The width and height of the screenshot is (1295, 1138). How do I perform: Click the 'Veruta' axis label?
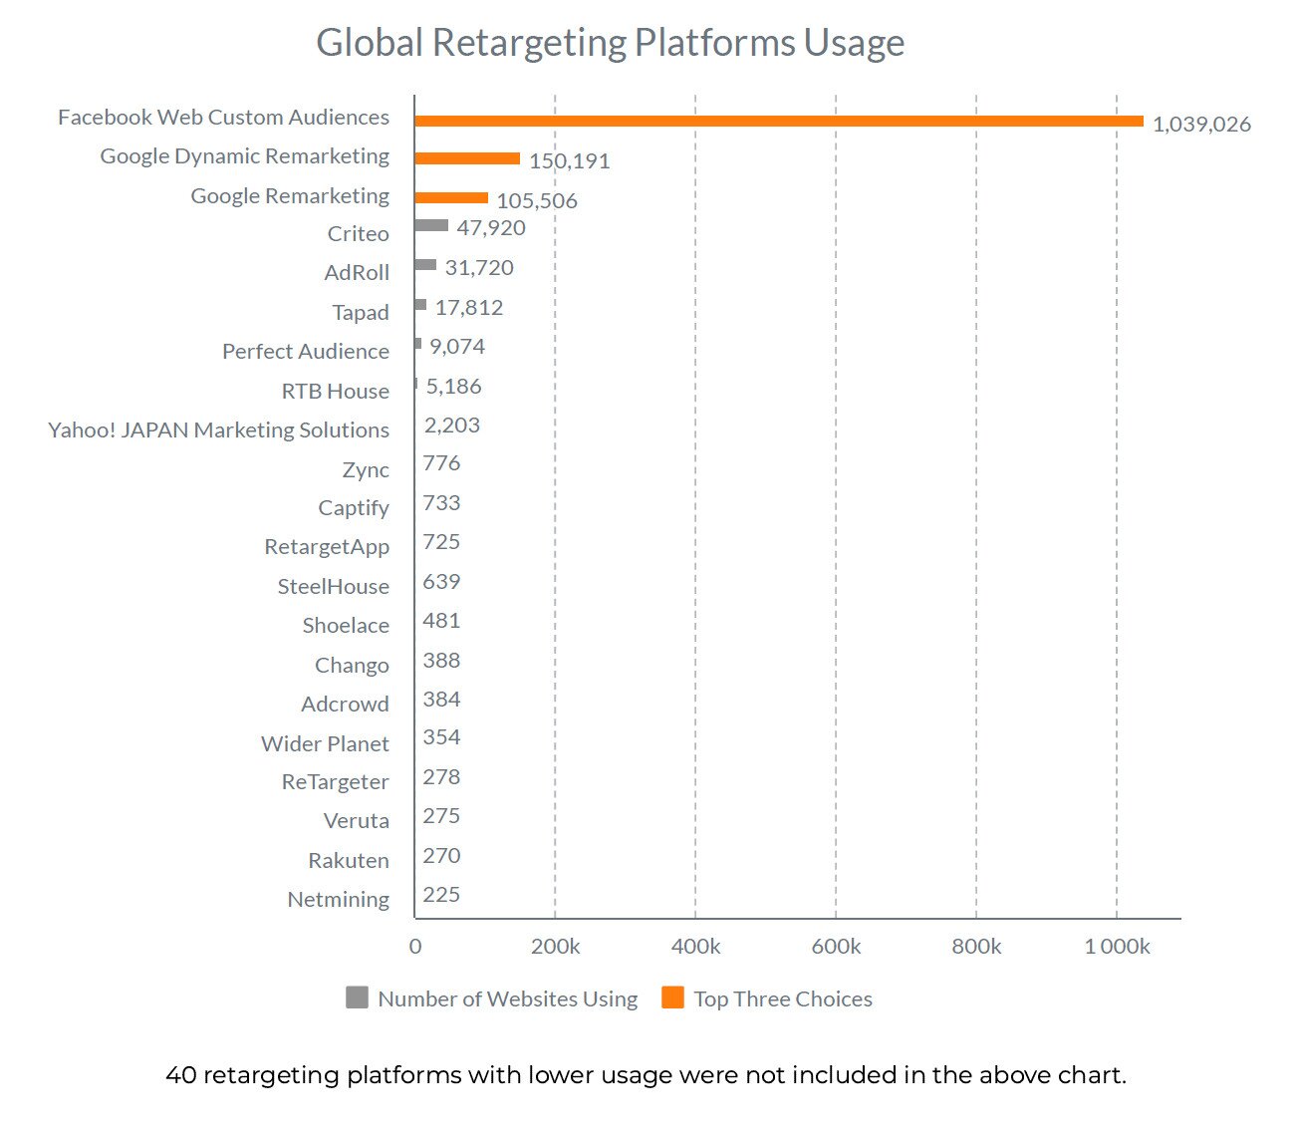(357, 821)
